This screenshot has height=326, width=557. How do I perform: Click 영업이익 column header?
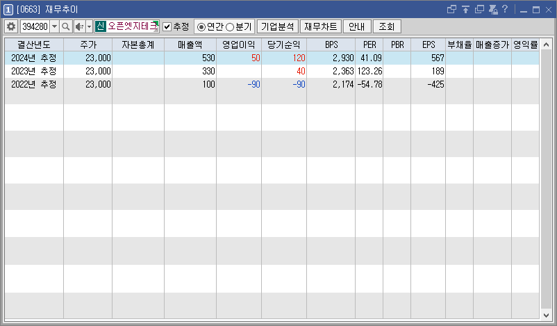[x=239, y=44]
